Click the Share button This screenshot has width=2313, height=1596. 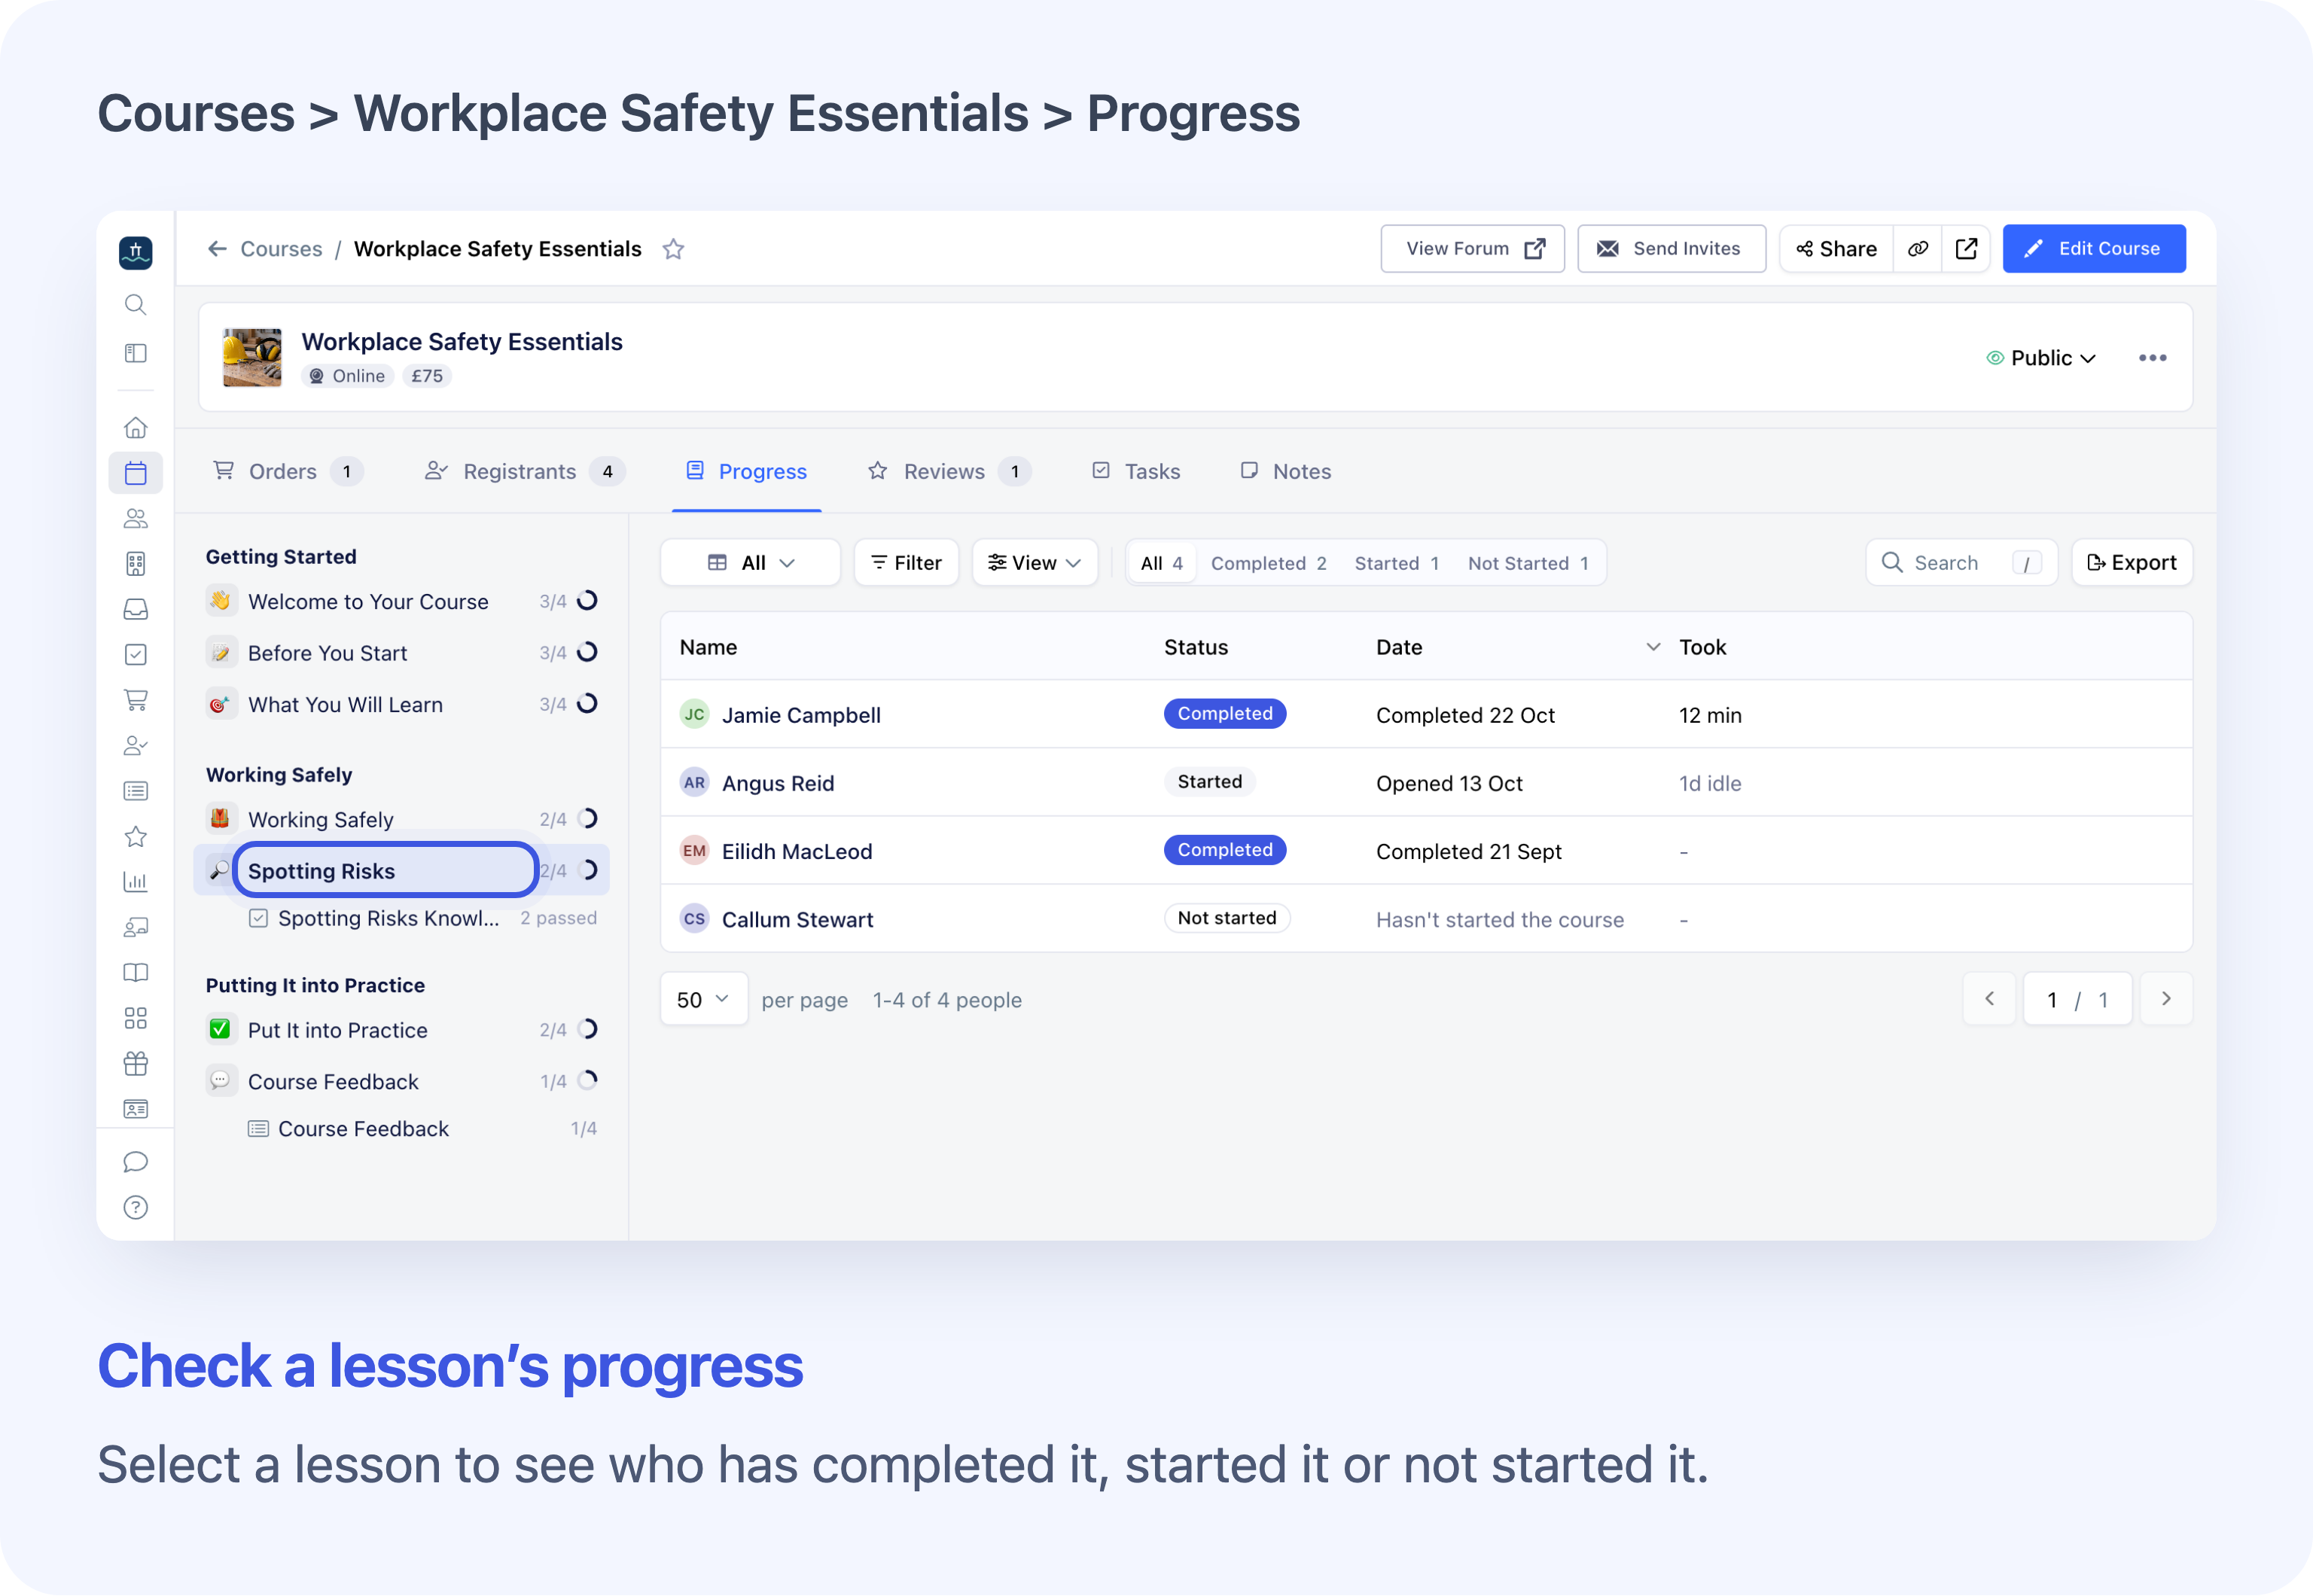click(1837, 249)
